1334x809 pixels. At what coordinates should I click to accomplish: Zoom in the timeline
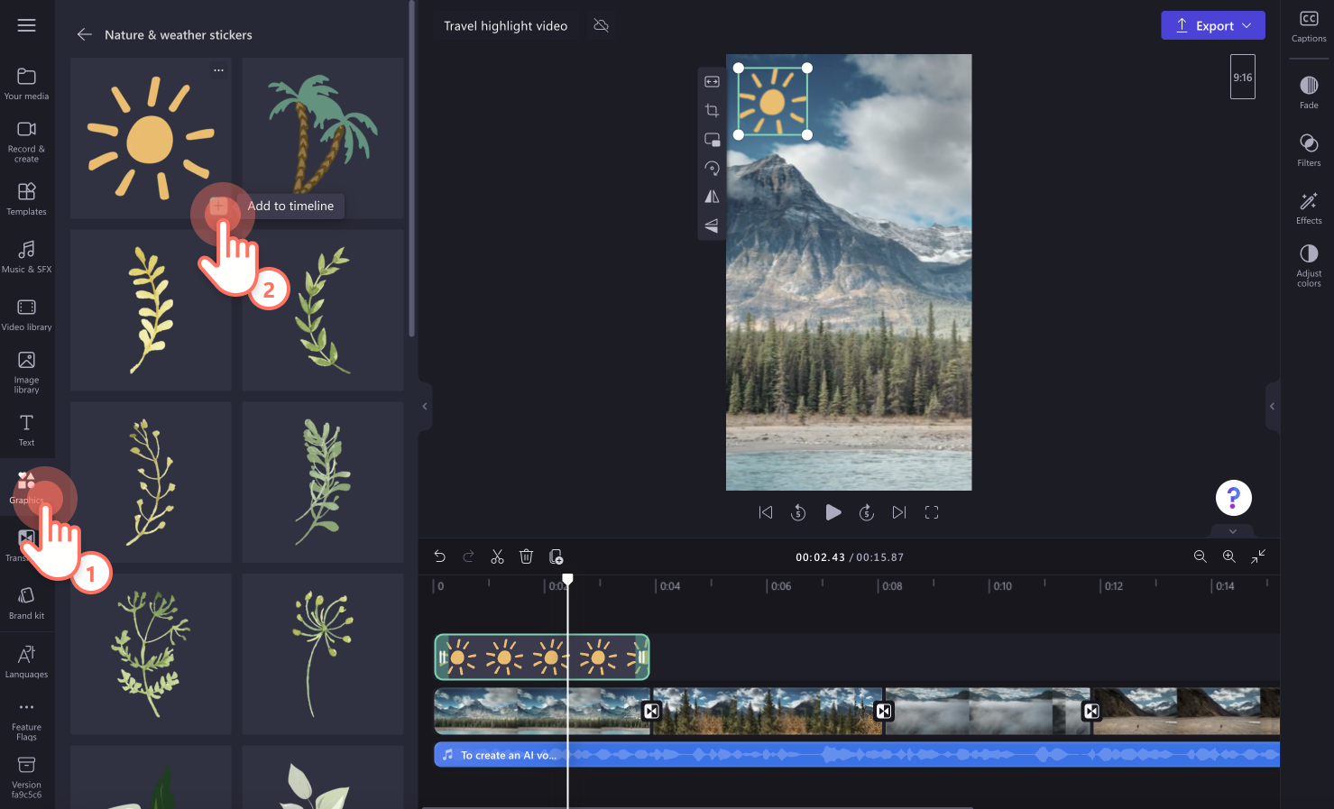tap(1228, 556)
